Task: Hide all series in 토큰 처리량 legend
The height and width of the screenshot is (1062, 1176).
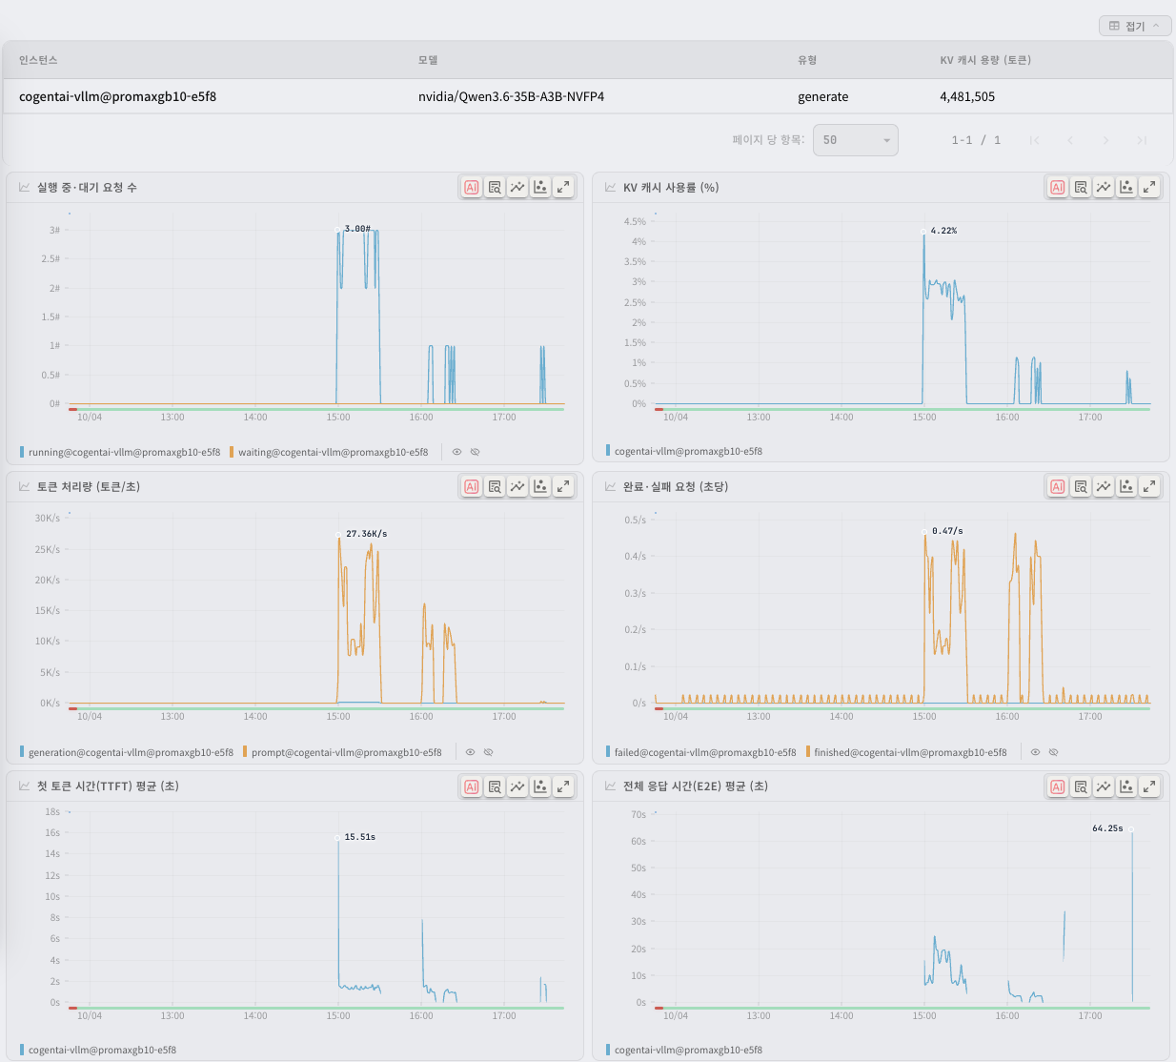Action: 488,752
